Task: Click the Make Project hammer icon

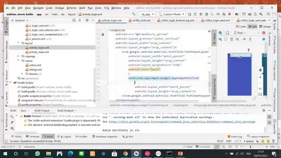Action: (x=133, y=14)
